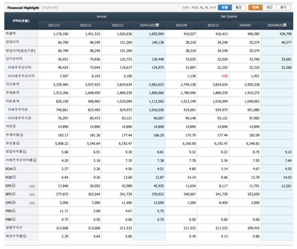This screenshot has width=297, height=249.
Task: Click the 2,962,623 total assets cell
Action: coord(149,85)
